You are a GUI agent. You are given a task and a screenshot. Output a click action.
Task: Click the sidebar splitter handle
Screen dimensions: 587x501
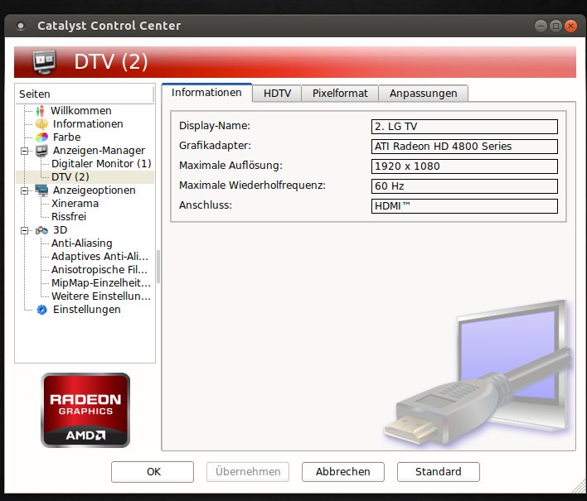click(158, 266)
